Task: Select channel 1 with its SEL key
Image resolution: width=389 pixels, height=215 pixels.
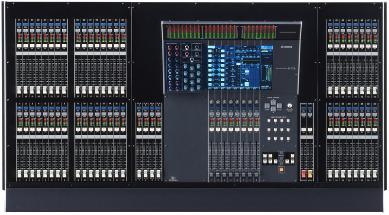Action: (19, 109)
